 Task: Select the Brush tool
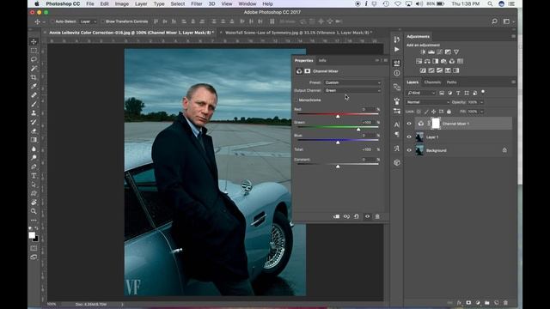click(34, 104)
